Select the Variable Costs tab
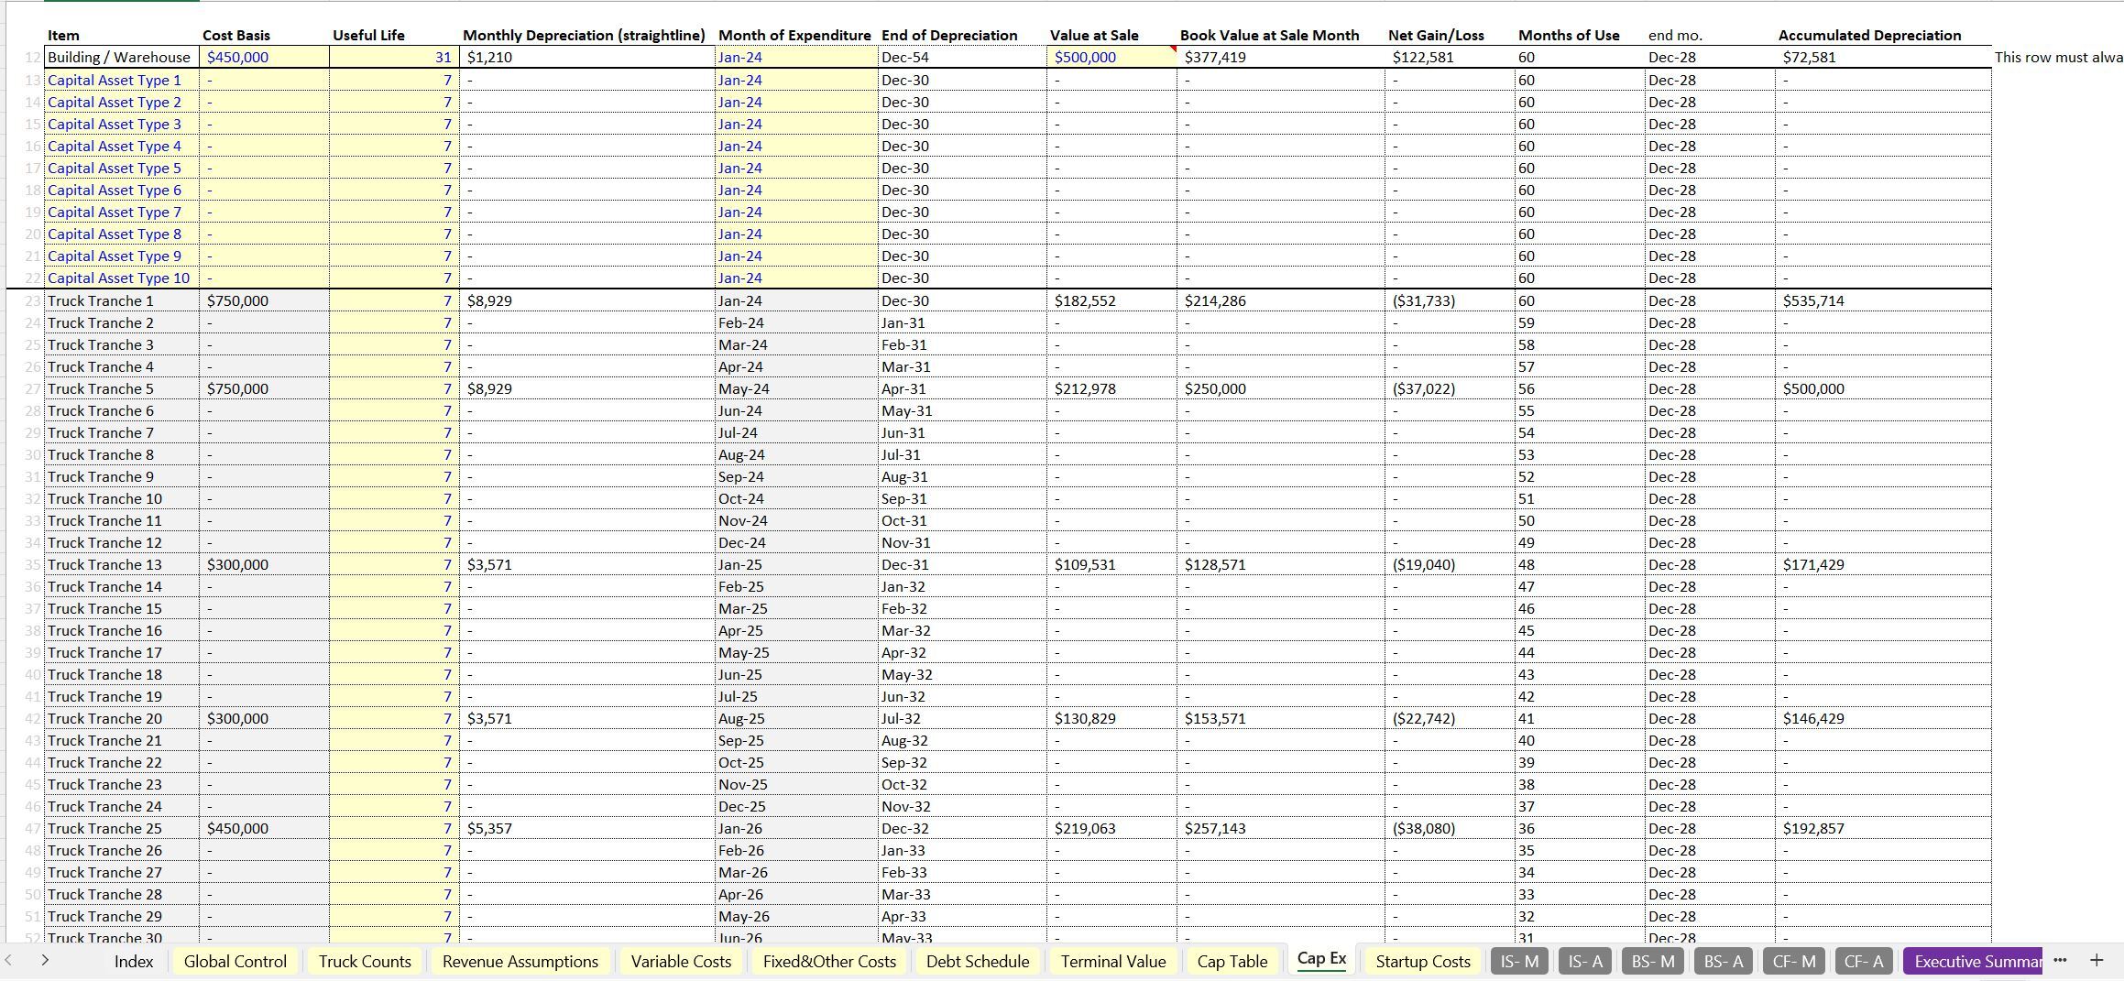The height and width of the screenshot is (981, 2124). [x=681, y=961]
